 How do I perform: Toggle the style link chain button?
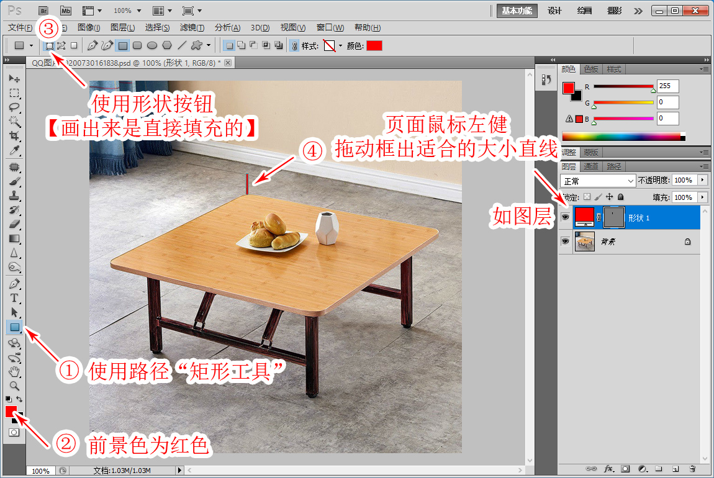coord(295,45)
